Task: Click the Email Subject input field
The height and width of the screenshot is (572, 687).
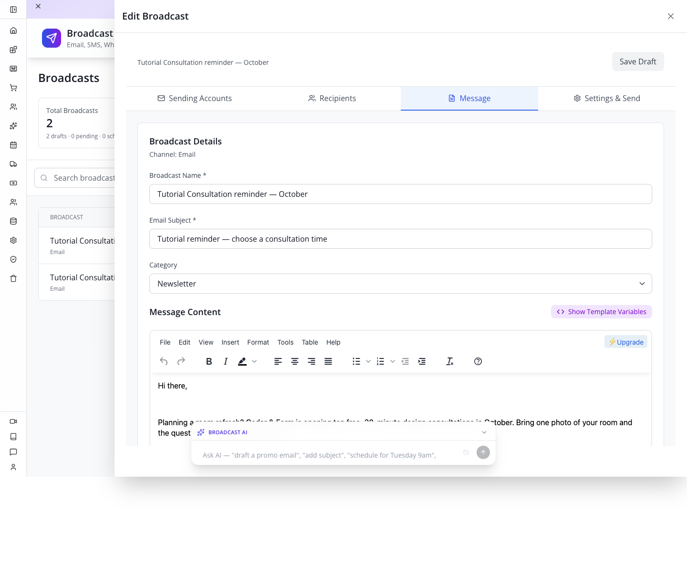Action: tap(401, 239)
